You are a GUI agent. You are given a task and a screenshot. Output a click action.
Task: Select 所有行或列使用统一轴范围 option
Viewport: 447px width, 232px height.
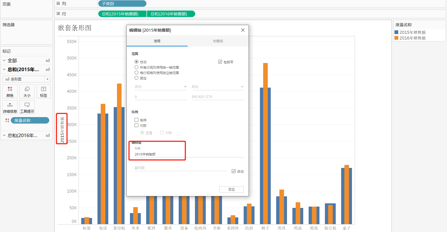click(x=136, y=67)
